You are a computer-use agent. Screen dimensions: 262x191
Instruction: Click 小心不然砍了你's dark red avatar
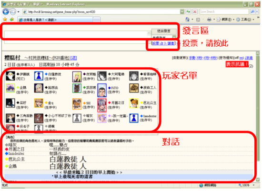pyautogui.click(x=39, y=118)
